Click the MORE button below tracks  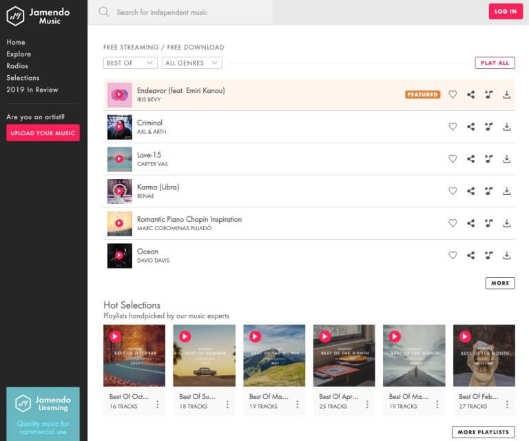click(x=500, y=283)
